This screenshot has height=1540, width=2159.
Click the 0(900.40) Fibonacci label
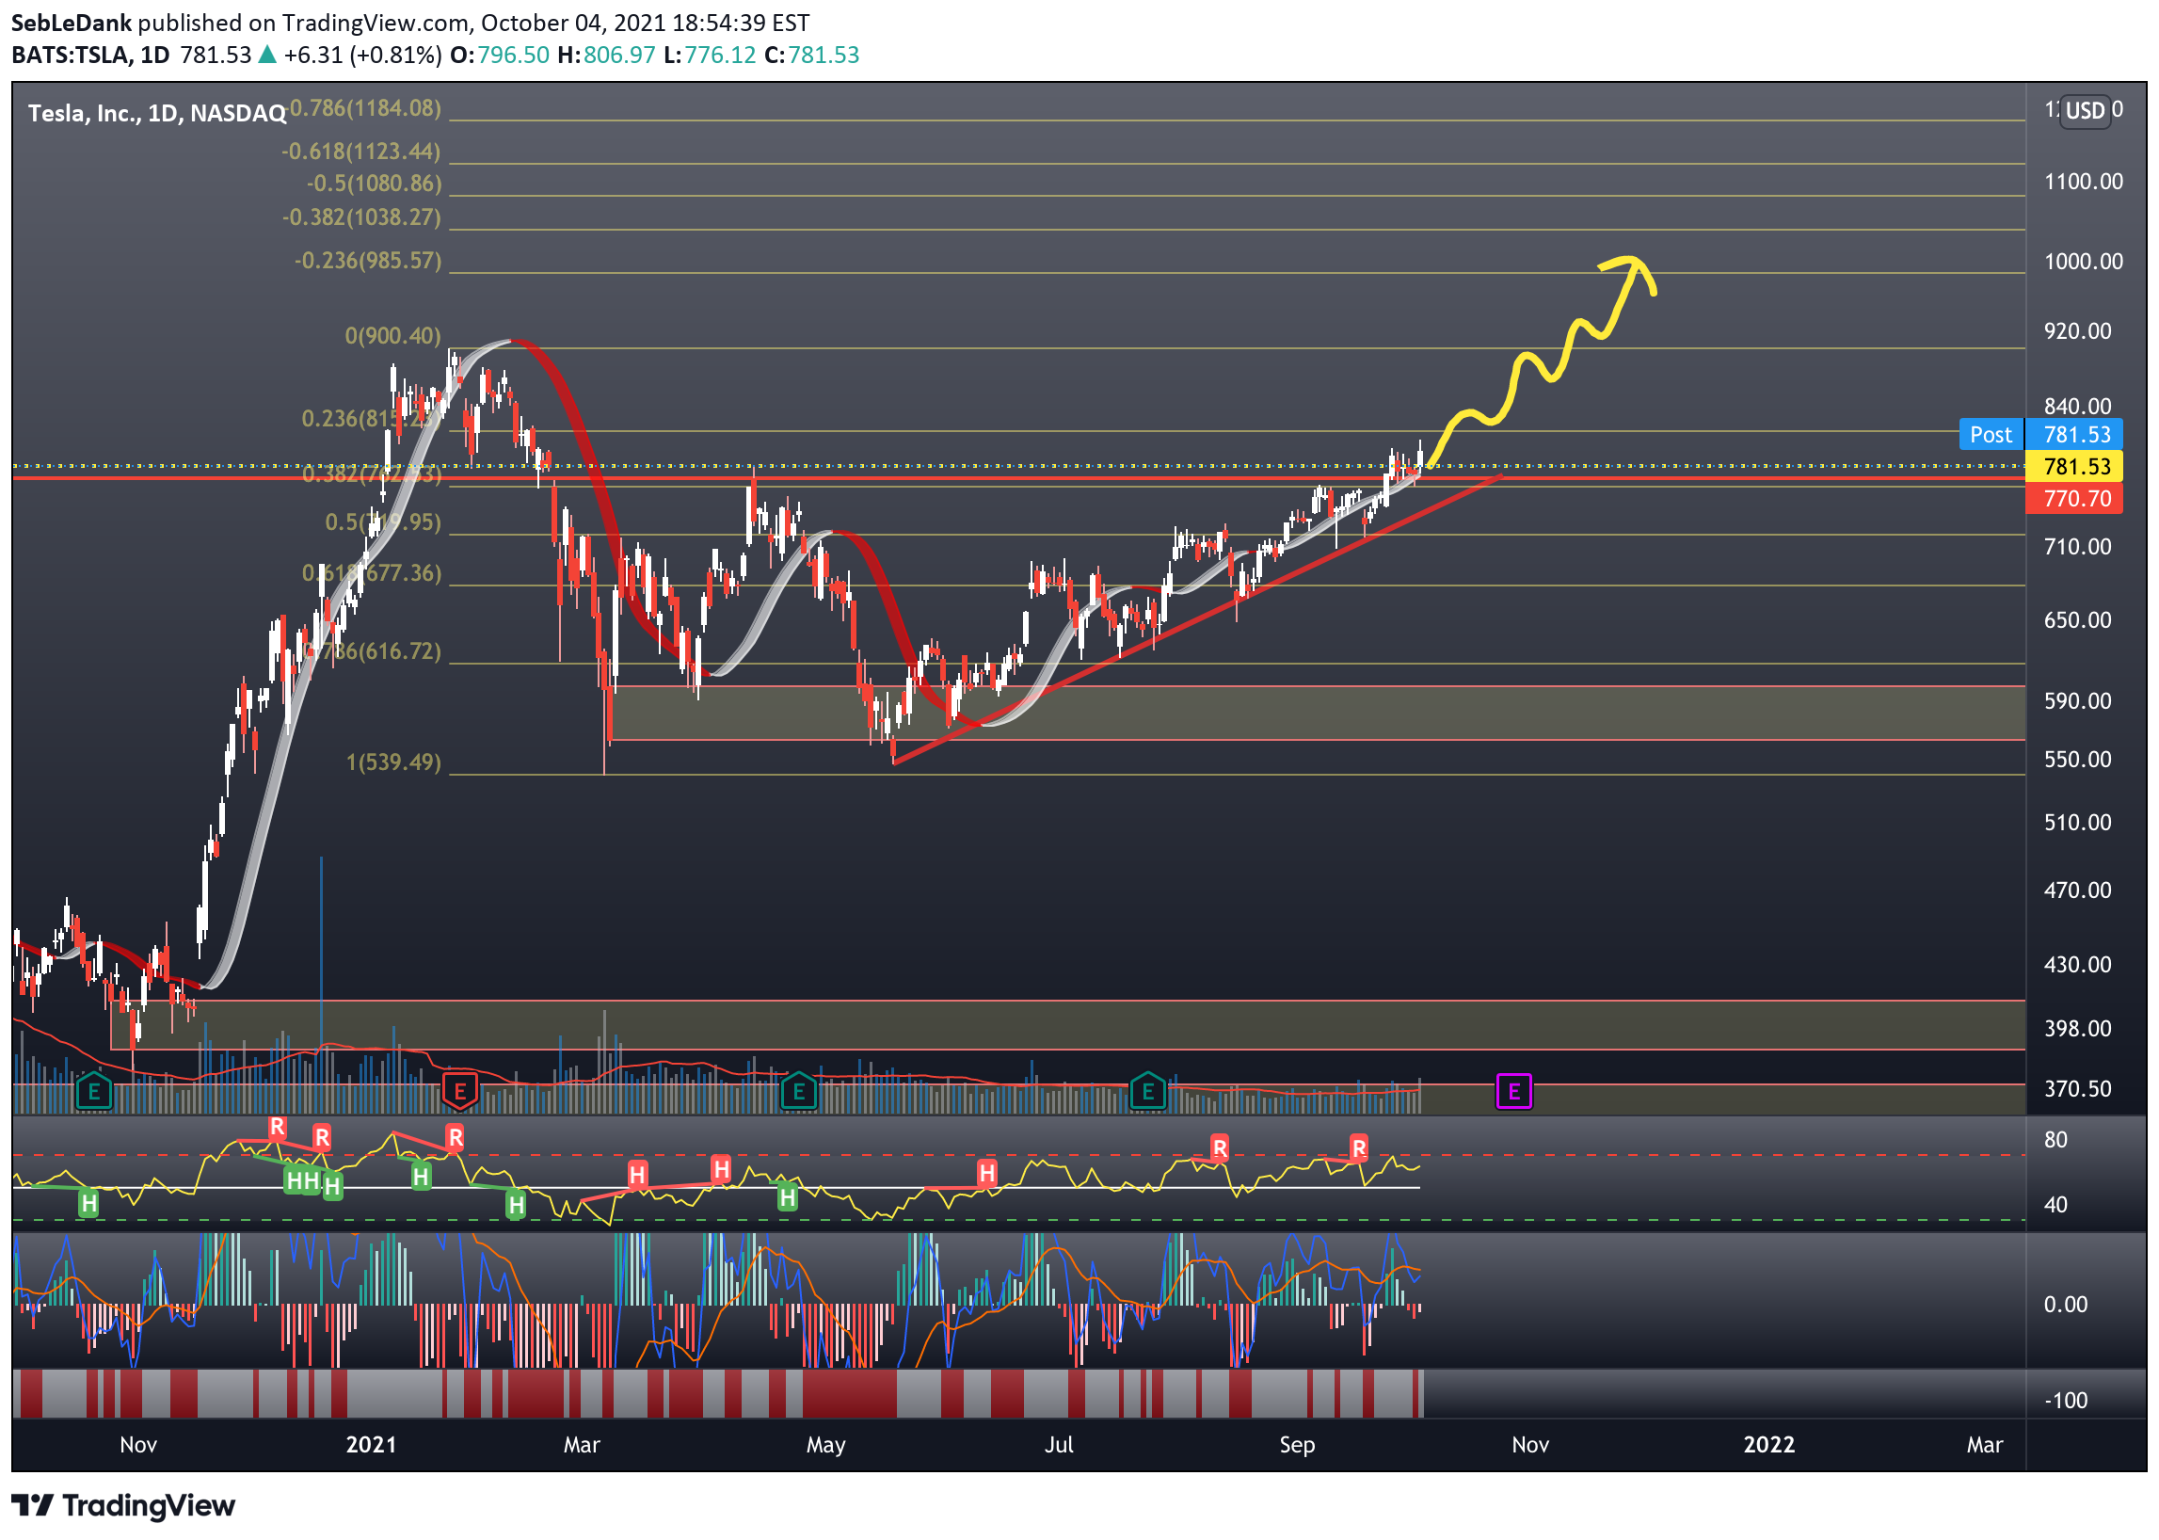click(x=393, y=336)
